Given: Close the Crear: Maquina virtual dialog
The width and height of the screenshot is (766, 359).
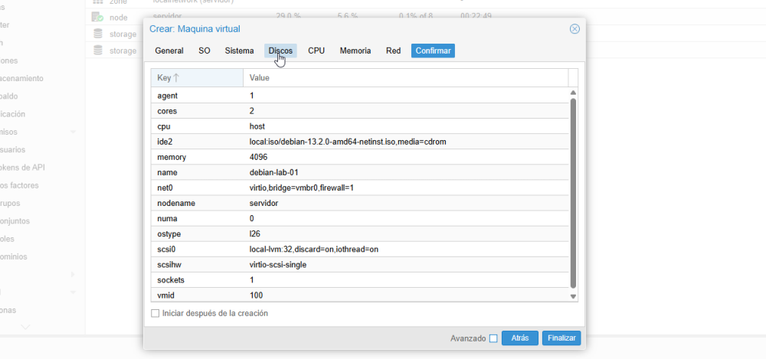Looking at the screenshot, I should 574,29.
